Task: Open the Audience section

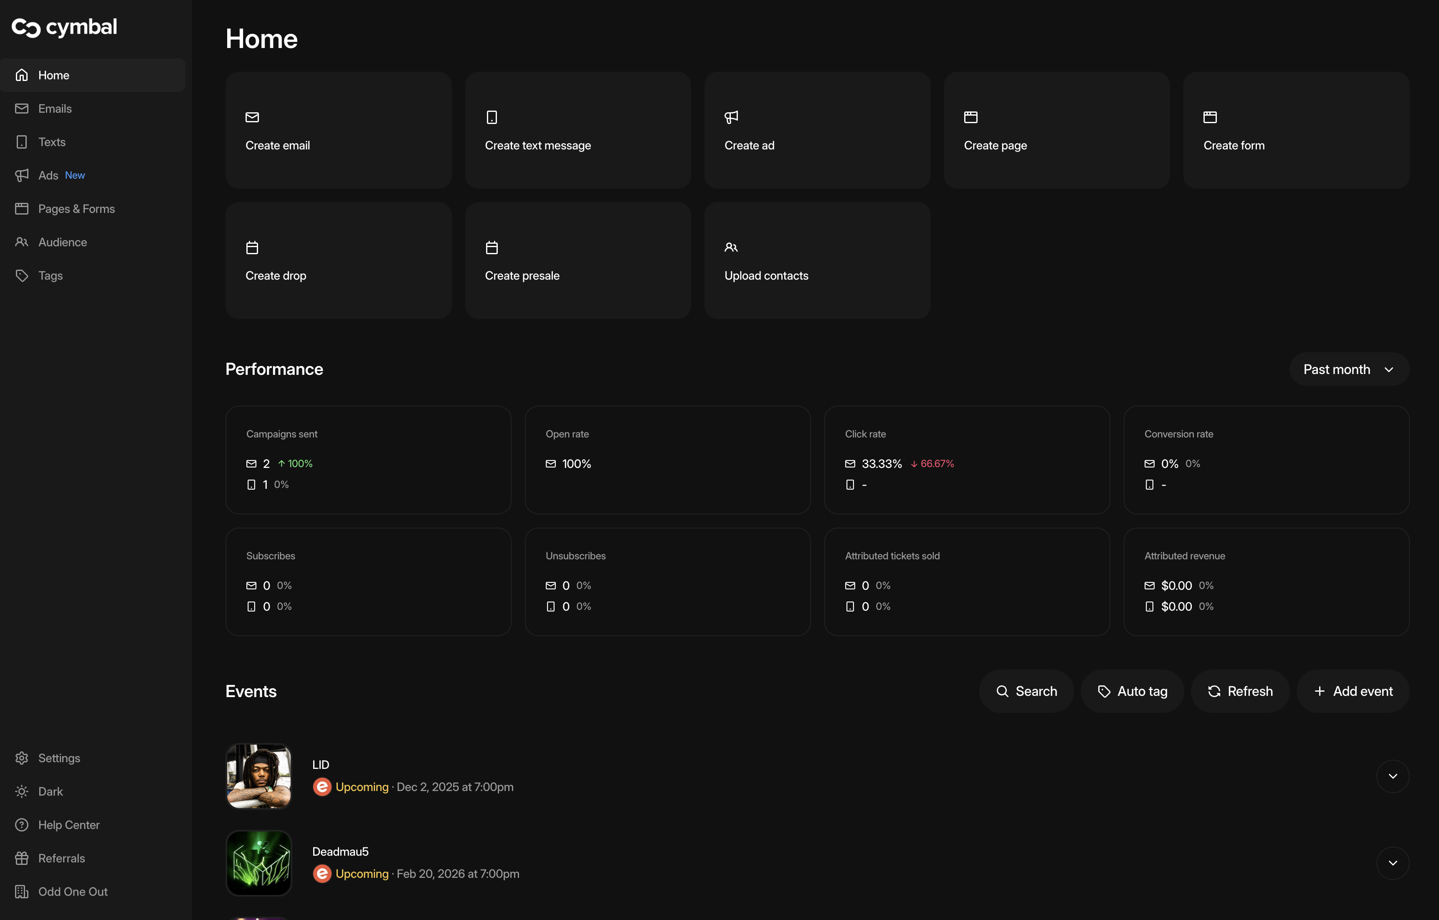Action: [62, 242]
